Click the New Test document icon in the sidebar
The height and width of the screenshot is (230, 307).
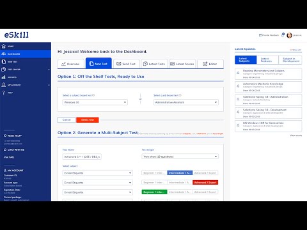click(x=3, y=61)
